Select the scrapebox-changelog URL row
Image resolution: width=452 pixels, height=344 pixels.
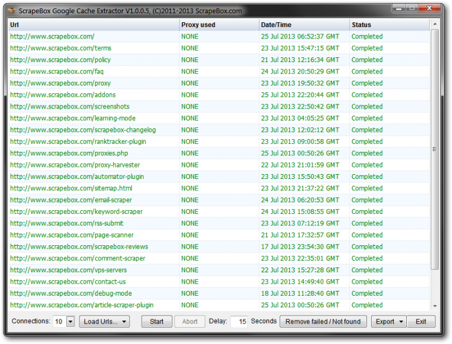[x=219, y=130]
